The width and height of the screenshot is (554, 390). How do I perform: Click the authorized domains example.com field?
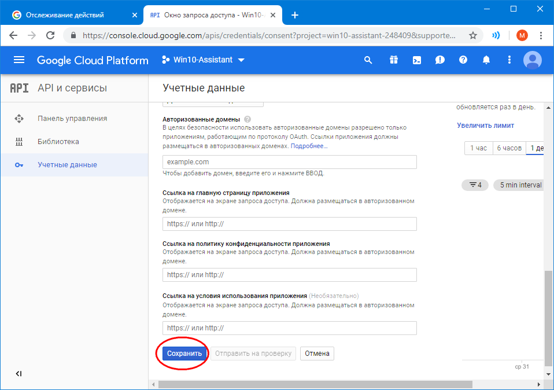click(290, 162)
